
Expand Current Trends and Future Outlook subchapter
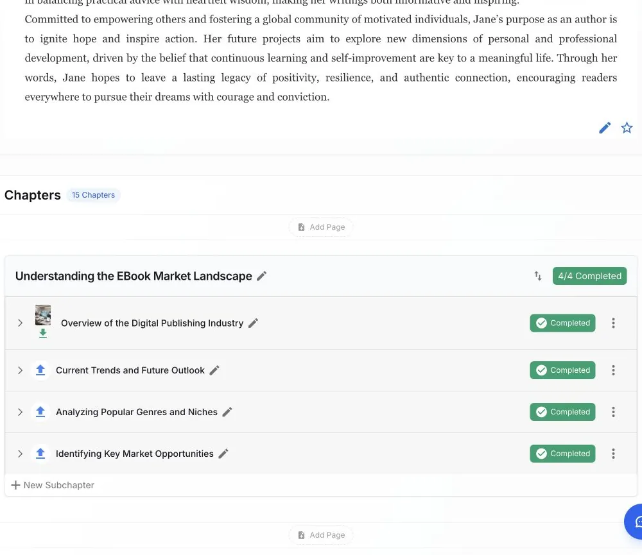[20, 370]
